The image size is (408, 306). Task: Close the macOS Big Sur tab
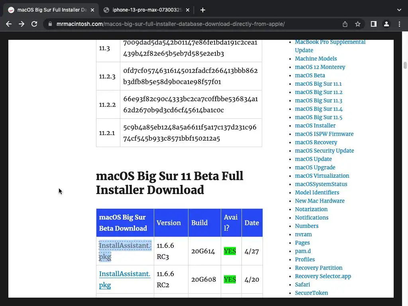92,10
